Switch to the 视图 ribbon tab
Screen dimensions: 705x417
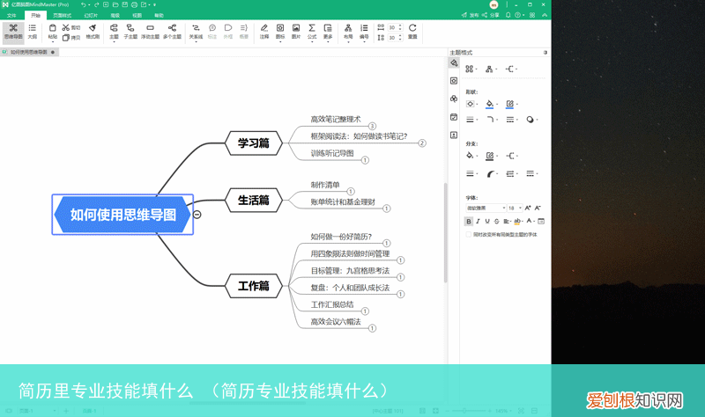click(x=137, y=15)
